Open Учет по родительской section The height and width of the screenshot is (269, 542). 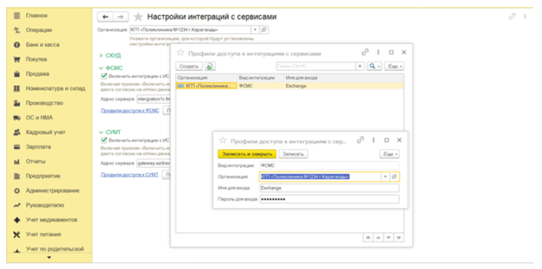[55, 249]
